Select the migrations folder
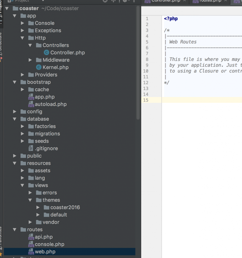 47,134
